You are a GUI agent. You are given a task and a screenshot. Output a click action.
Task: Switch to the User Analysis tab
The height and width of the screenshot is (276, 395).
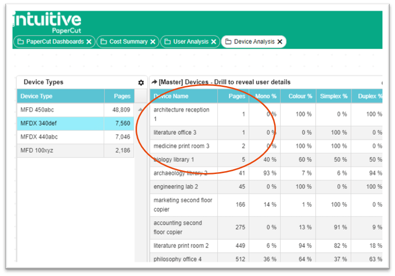(x=191, y=42)
